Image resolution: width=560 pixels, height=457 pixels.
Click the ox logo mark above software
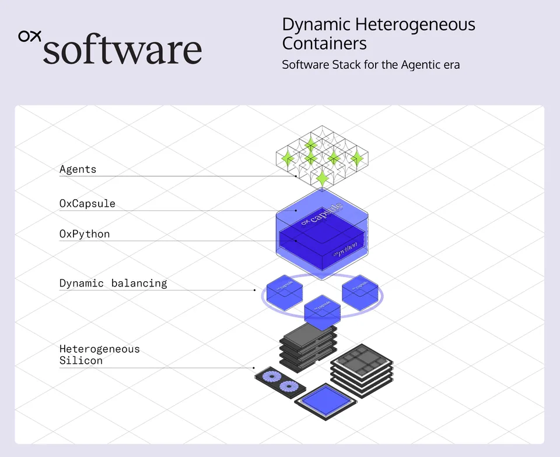pyautogui.click(x=30, y=36)
